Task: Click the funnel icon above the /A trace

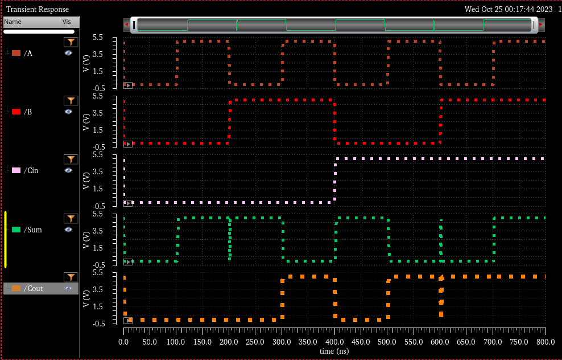Action: 70,42
